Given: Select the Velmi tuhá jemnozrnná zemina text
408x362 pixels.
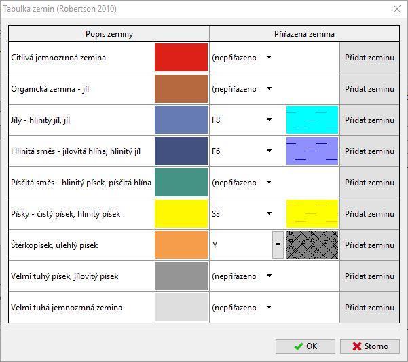Looking at the screenshot, I should click(x=67, y=308).
